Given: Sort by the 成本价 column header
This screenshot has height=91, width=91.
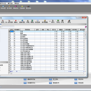Looking at the screenshot, I should point(54,30).
